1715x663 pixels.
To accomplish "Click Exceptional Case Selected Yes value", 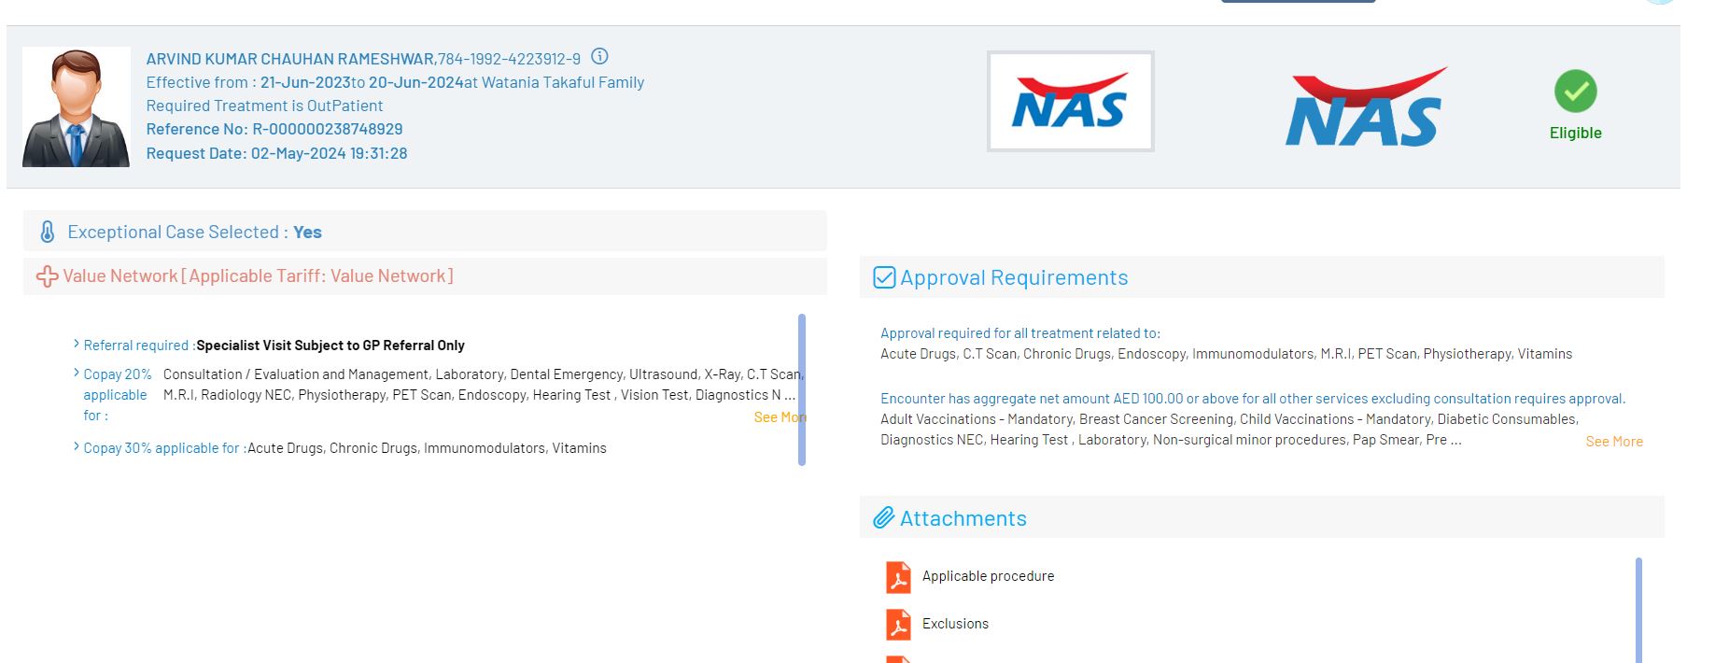I will (307, 233).
